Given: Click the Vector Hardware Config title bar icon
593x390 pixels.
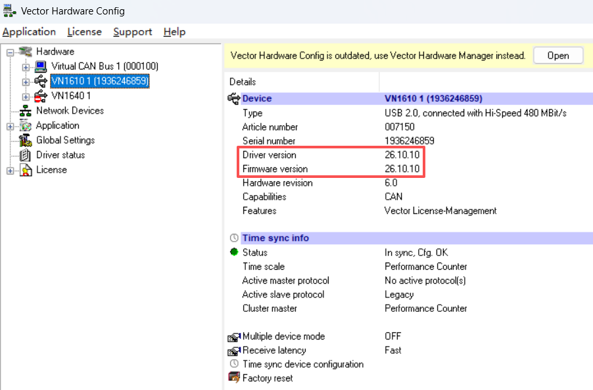Looking at the screenshot, I should tap(9, 11).
